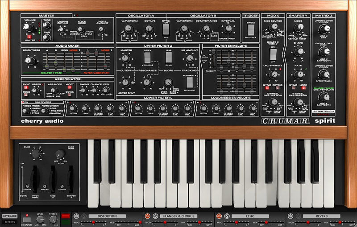Turn on the Distortion effect power button

tap(76, 216)
